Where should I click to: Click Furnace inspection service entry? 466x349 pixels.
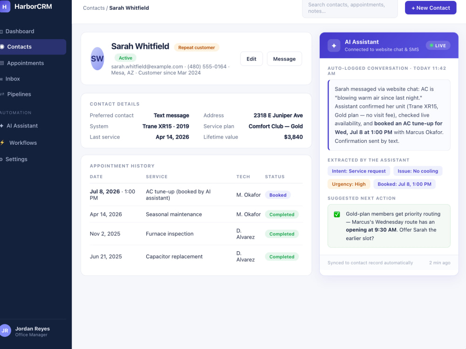170,234
